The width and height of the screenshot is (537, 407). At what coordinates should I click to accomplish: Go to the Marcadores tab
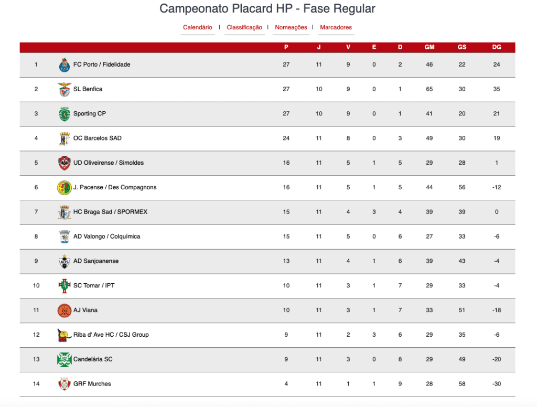click(x=336, y=27)
